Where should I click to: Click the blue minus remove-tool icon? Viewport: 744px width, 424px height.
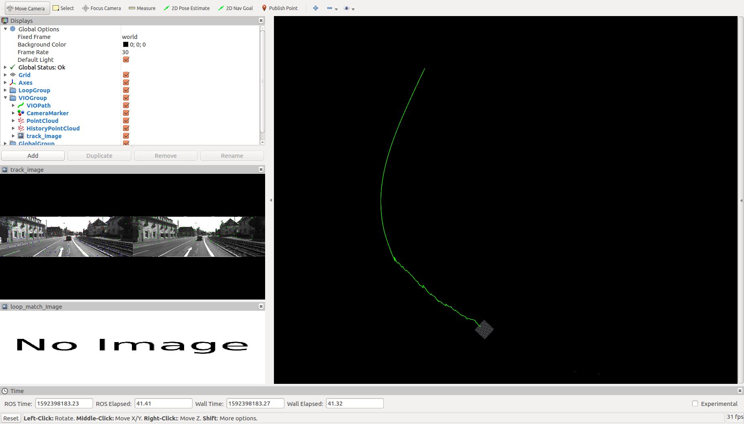330,8
